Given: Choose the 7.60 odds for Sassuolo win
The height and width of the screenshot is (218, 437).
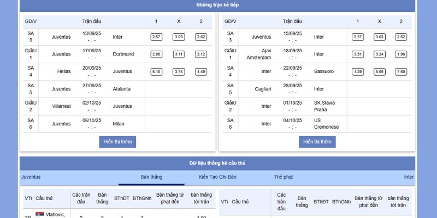Looking at the screenshot, I should click(401, 72).
